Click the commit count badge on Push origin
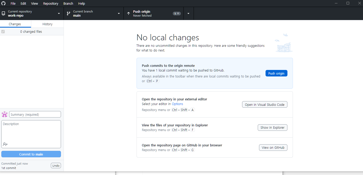 coord(177,14)
